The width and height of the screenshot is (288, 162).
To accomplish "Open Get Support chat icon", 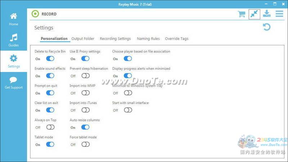I will (x=14, y=82).
